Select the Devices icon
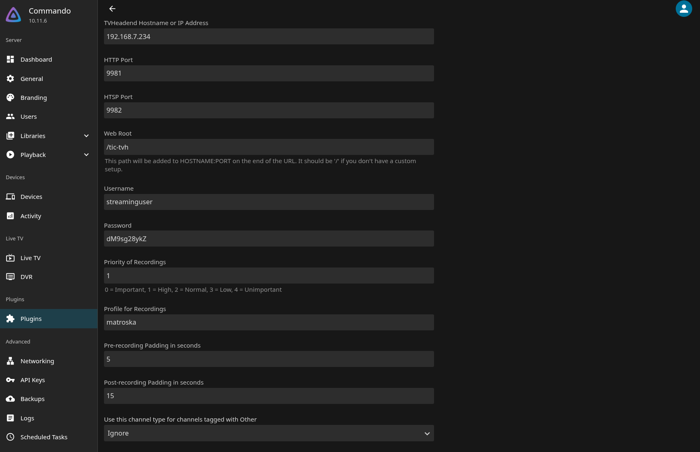 point(10,196)
